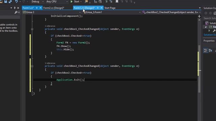Image resolution: width=216 pixels, height=121 pixels.
Task: Click the toolbox search magnifier icon
Action: [x=16, y=12]
